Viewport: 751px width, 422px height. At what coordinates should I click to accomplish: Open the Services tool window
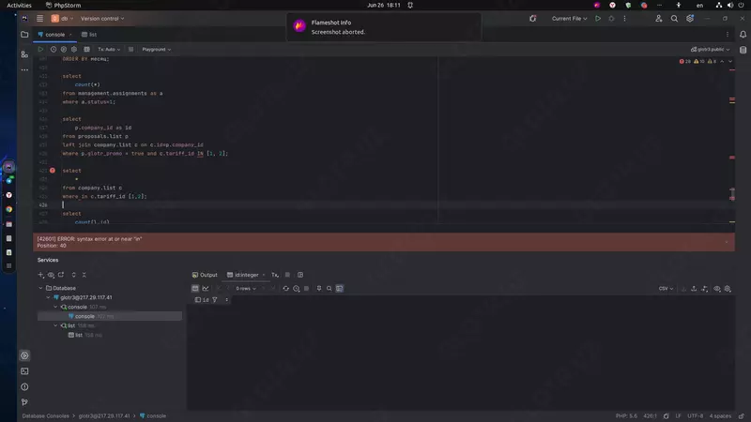(x=24, y=355)
